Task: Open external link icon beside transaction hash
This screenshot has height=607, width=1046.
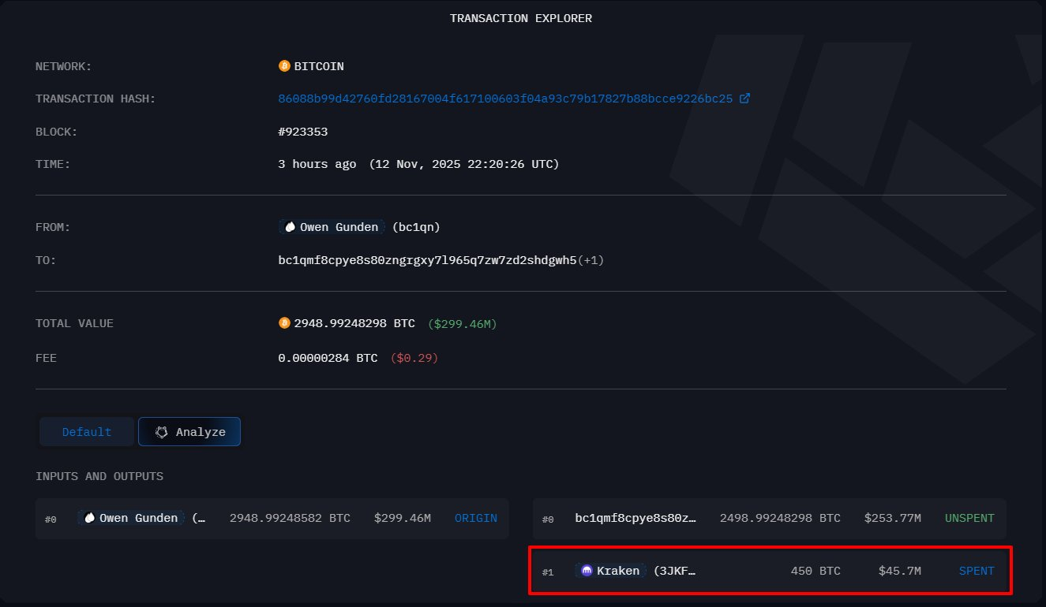Action: click(744, 99)
